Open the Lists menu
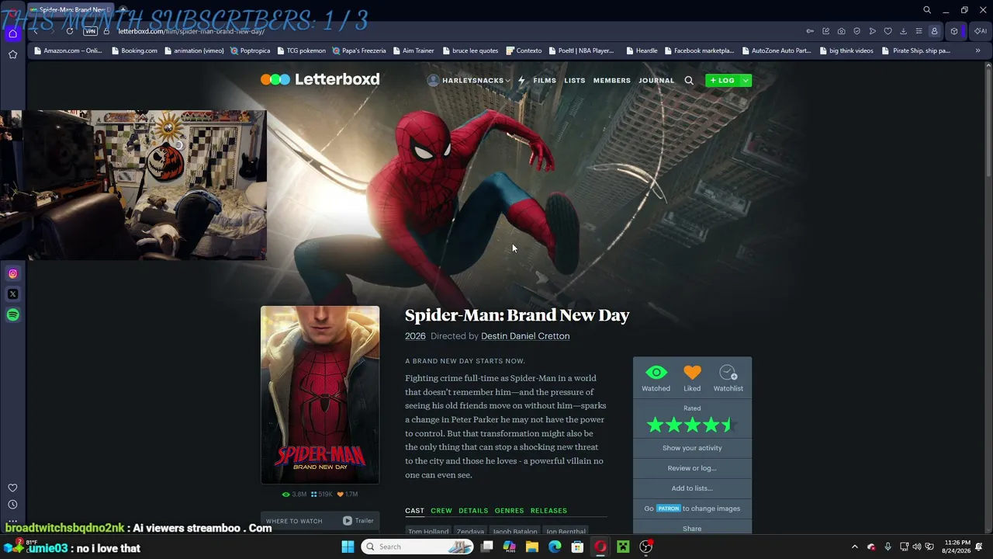Screen dimensions: 993x559 (575, 81)
